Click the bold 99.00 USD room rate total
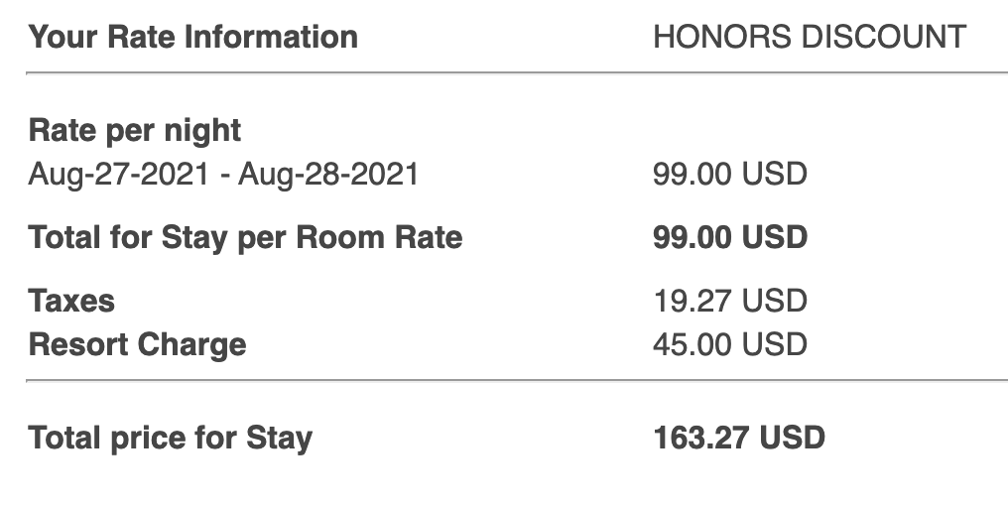The height and width of the screenshot is (508, 1008). (730, 237)
